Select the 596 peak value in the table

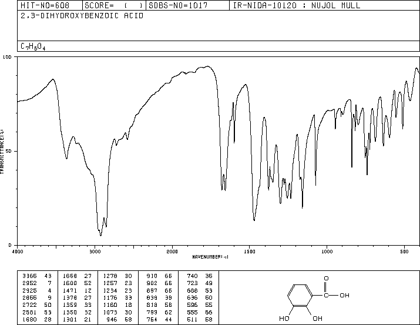click(192, 305)
